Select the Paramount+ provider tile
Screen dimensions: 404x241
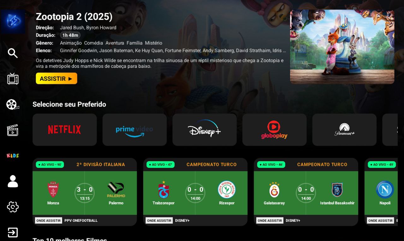click(344, 130)
